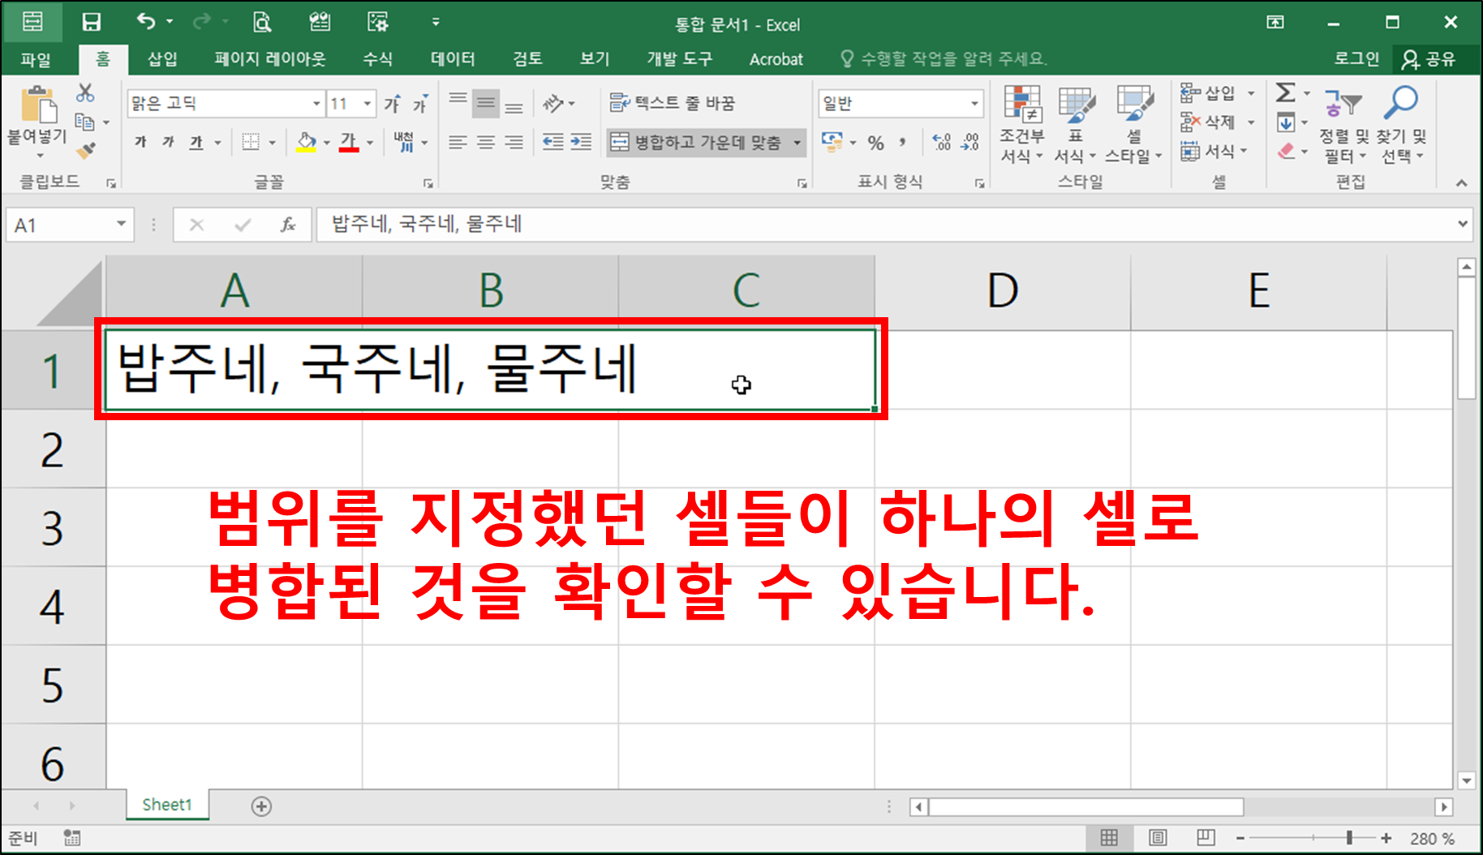Click the AutoSum sigma icon
Screen dimensions: 1483x855
pos(1285,92)
